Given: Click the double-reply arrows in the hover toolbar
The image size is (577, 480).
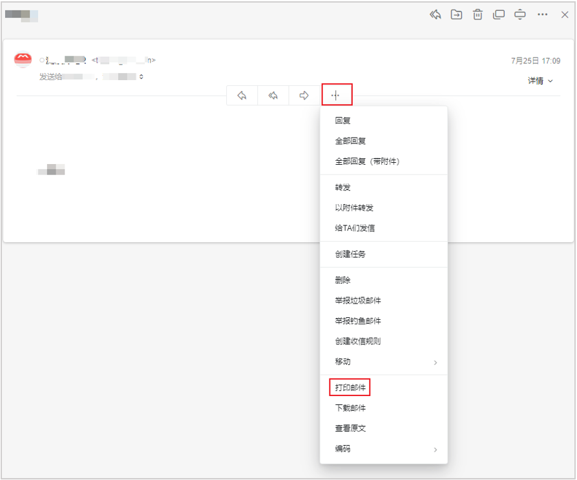Looking at the screenshot, I should point(272,95).
